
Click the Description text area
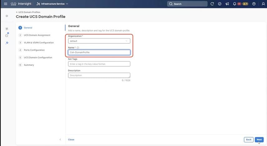tap(99, 75)
